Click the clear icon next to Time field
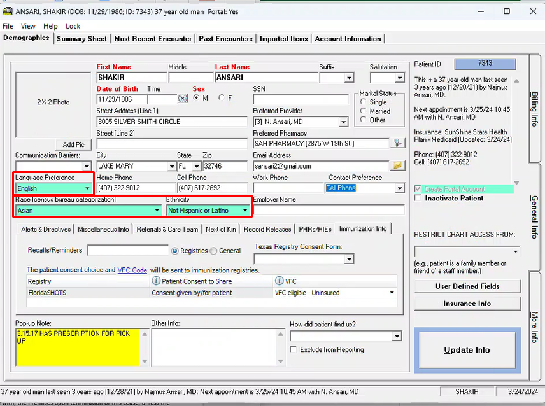Viewport: 545px width, 406px height. (x=183, y=99)
